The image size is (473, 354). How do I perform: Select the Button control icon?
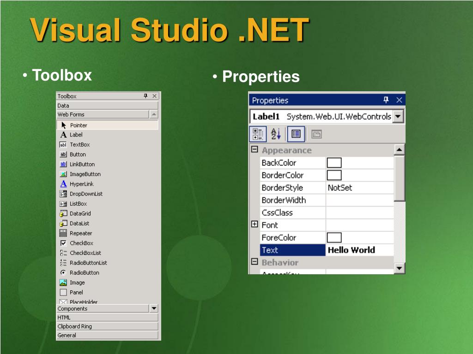[x=63, y=154]
